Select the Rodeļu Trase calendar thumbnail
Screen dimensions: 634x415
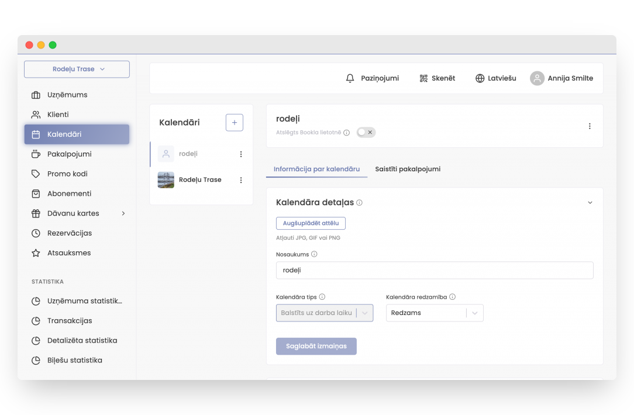(x=166, y=180)
